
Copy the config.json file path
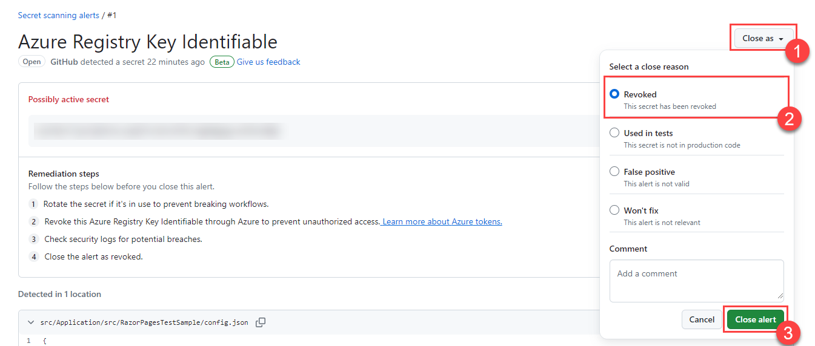pyautogui.click(x=261, y=322)
